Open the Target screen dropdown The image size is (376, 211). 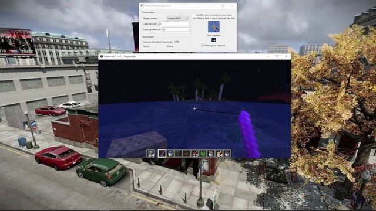(177, 18)
